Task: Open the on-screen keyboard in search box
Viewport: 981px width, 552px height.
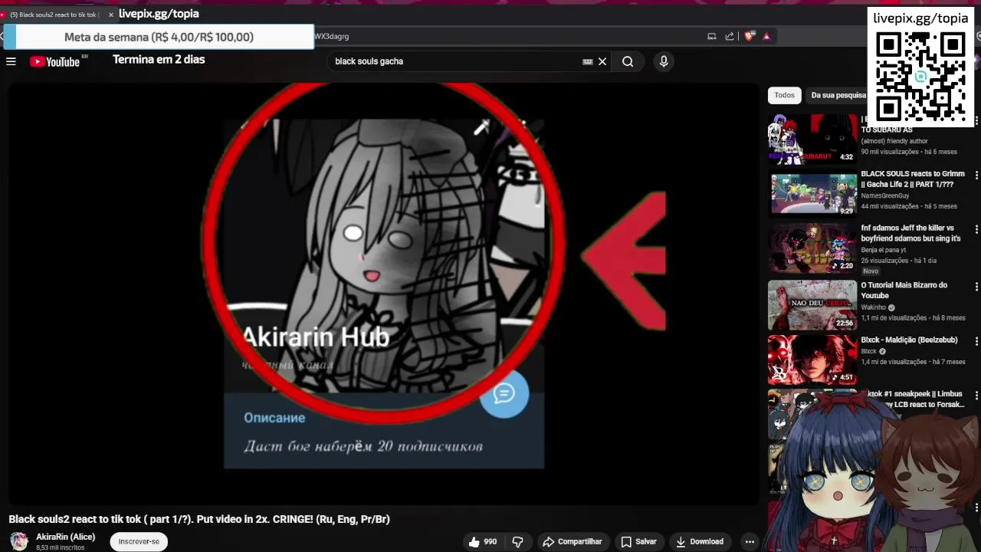Action: click(588, 61)
